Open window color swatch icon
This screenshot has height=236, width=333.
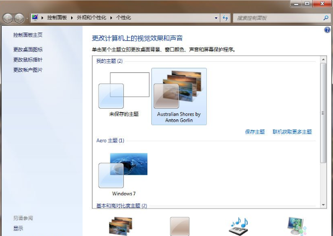point(179,226)
